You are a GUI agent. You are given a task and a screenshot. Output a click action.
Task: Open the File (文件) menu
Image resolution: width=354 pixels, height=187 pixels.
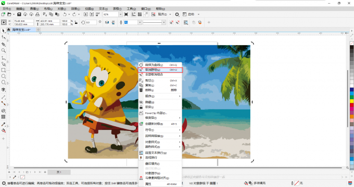7,8
